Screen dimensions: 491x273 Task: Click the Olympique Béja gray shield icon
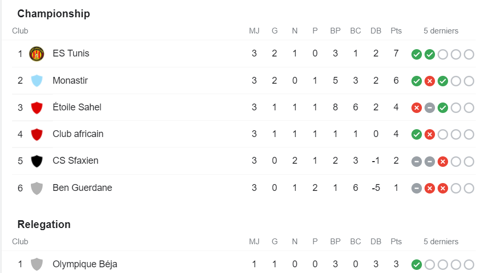point(37,264)
